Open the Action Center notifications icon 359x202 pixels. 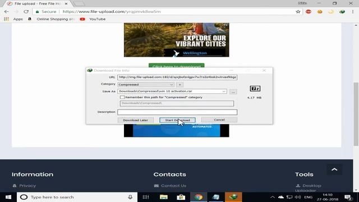[x=348, y=197]
